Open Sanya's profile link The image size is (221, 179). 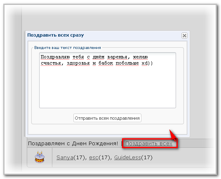coord(65,158)
